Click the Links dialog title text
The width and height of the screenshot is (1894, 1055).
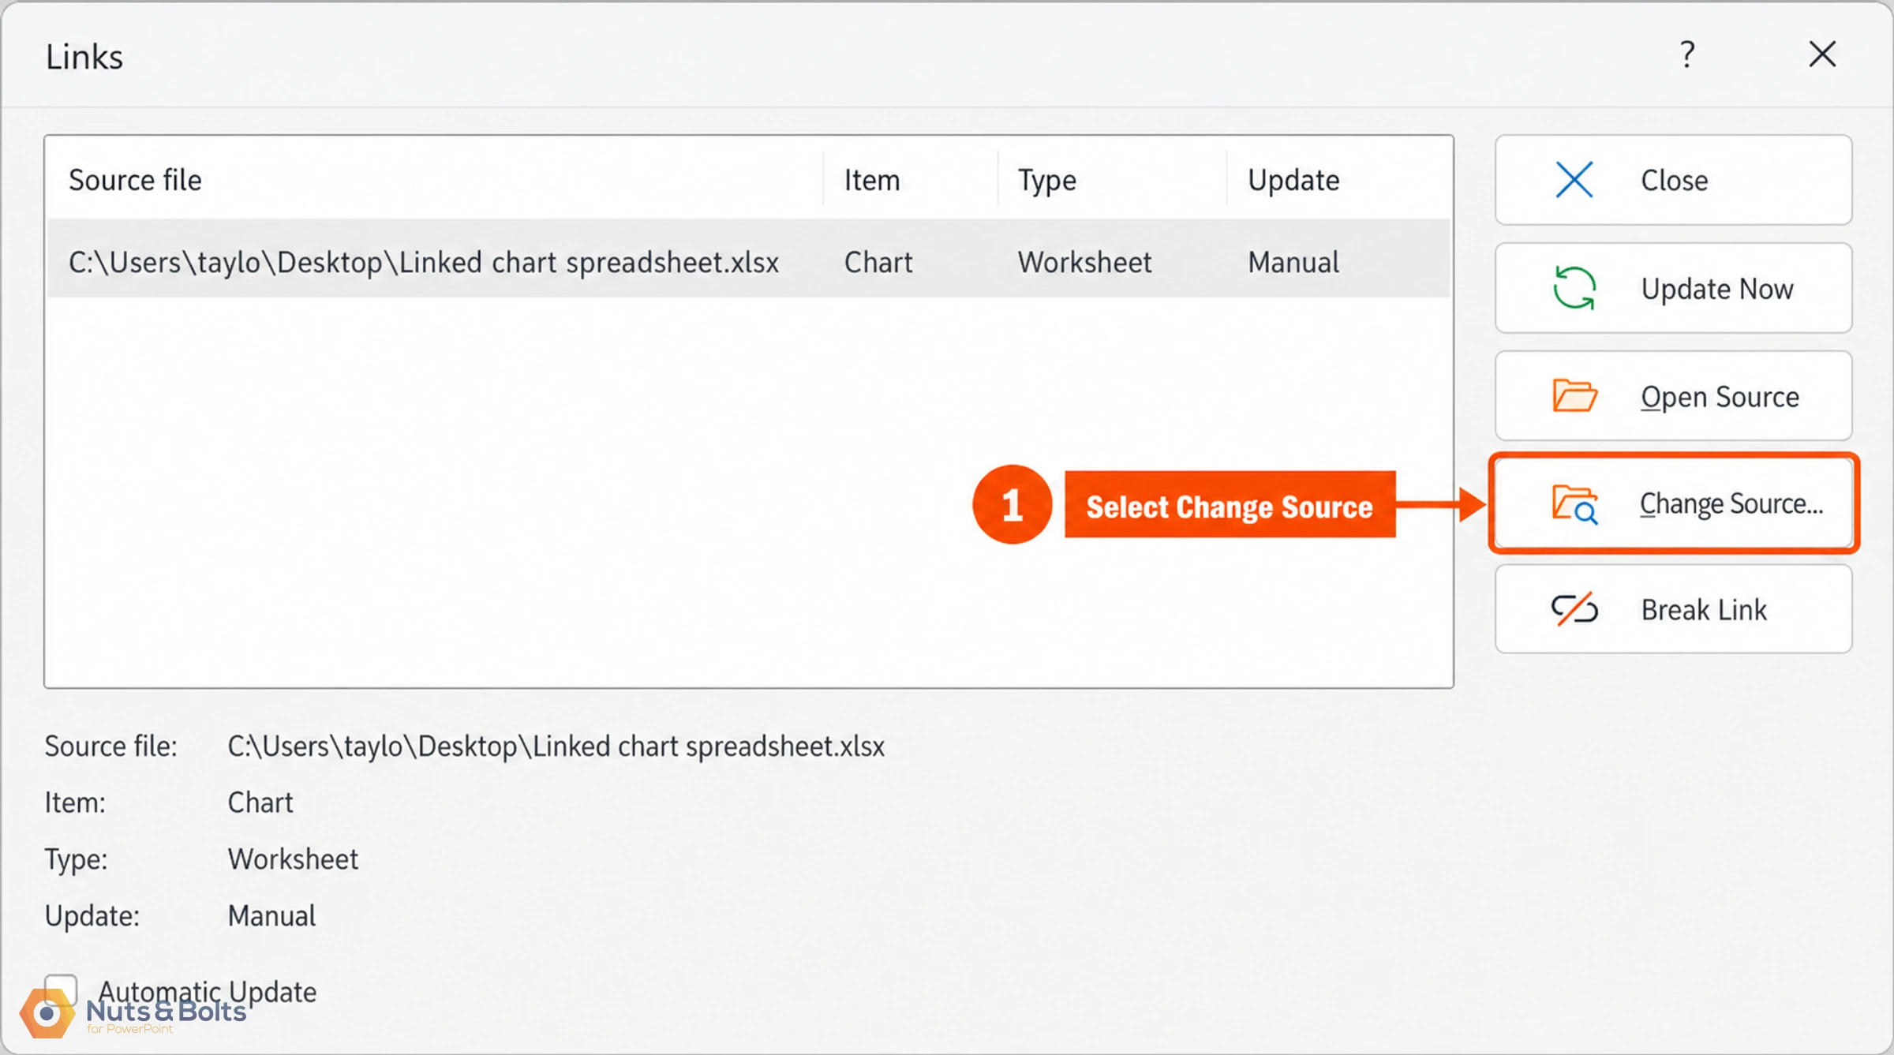pyautogui.click(x=84, y=57)
